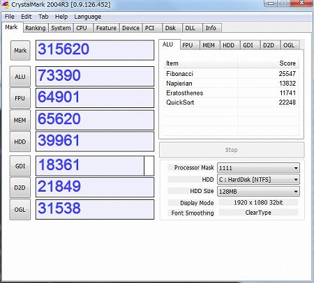The width and height of the screenshot is (314, 283).
Task: Expand the Processor Mask dropdown
Action: [x=258, y=168]
